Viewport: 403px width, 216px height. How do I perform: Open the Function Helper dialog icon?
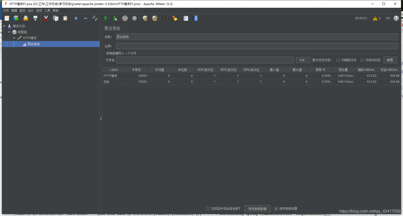coord(186,18)
